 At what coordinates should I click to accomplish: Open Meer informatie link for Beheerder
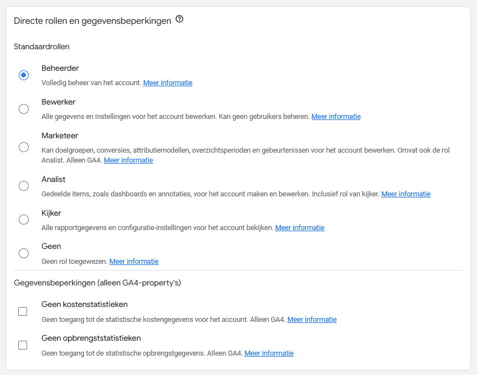click(167, 83)
